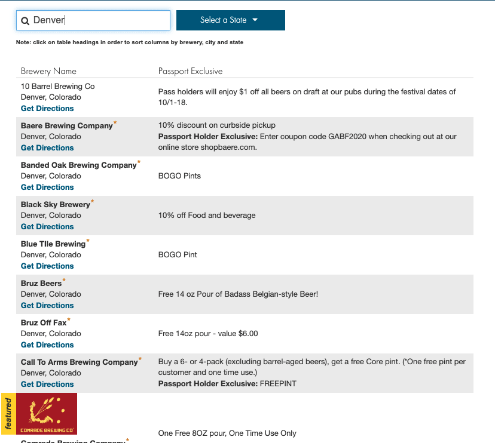Click the BOGO Pint offer for Blue Tile
The image size is (495, 443).
tap(178, 255)
